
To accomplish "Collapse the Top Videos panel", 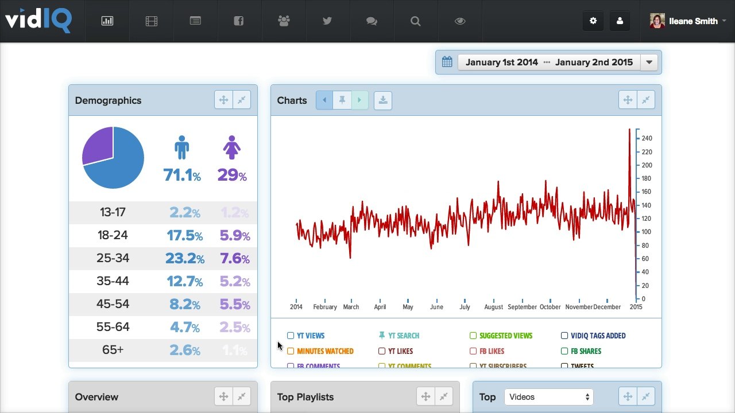I will coord(646,396).
